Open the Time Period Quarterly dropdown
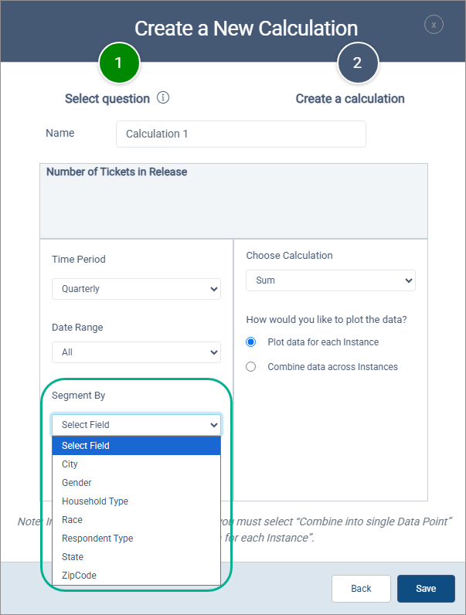Image resolution: width=466 pixels, height=615 pixels. (136, 289)
